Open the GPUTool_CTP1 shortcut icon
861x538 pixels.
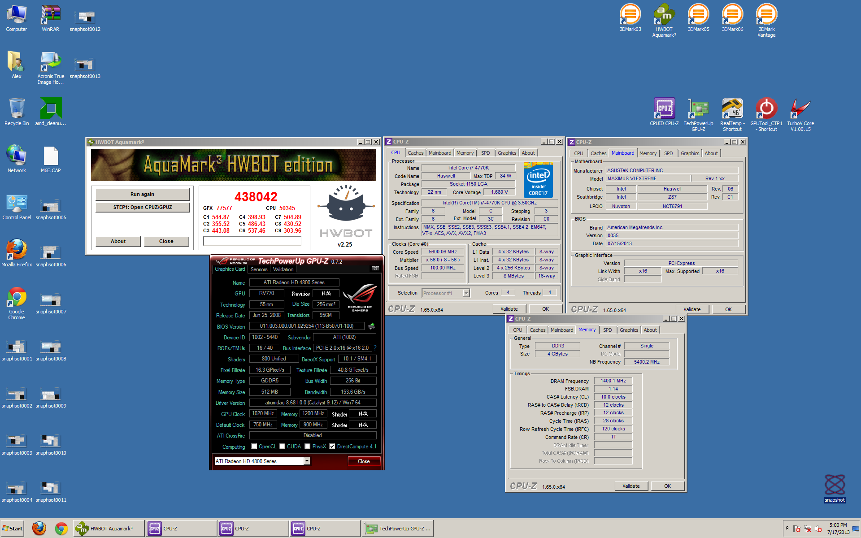(x=766, y=114)
